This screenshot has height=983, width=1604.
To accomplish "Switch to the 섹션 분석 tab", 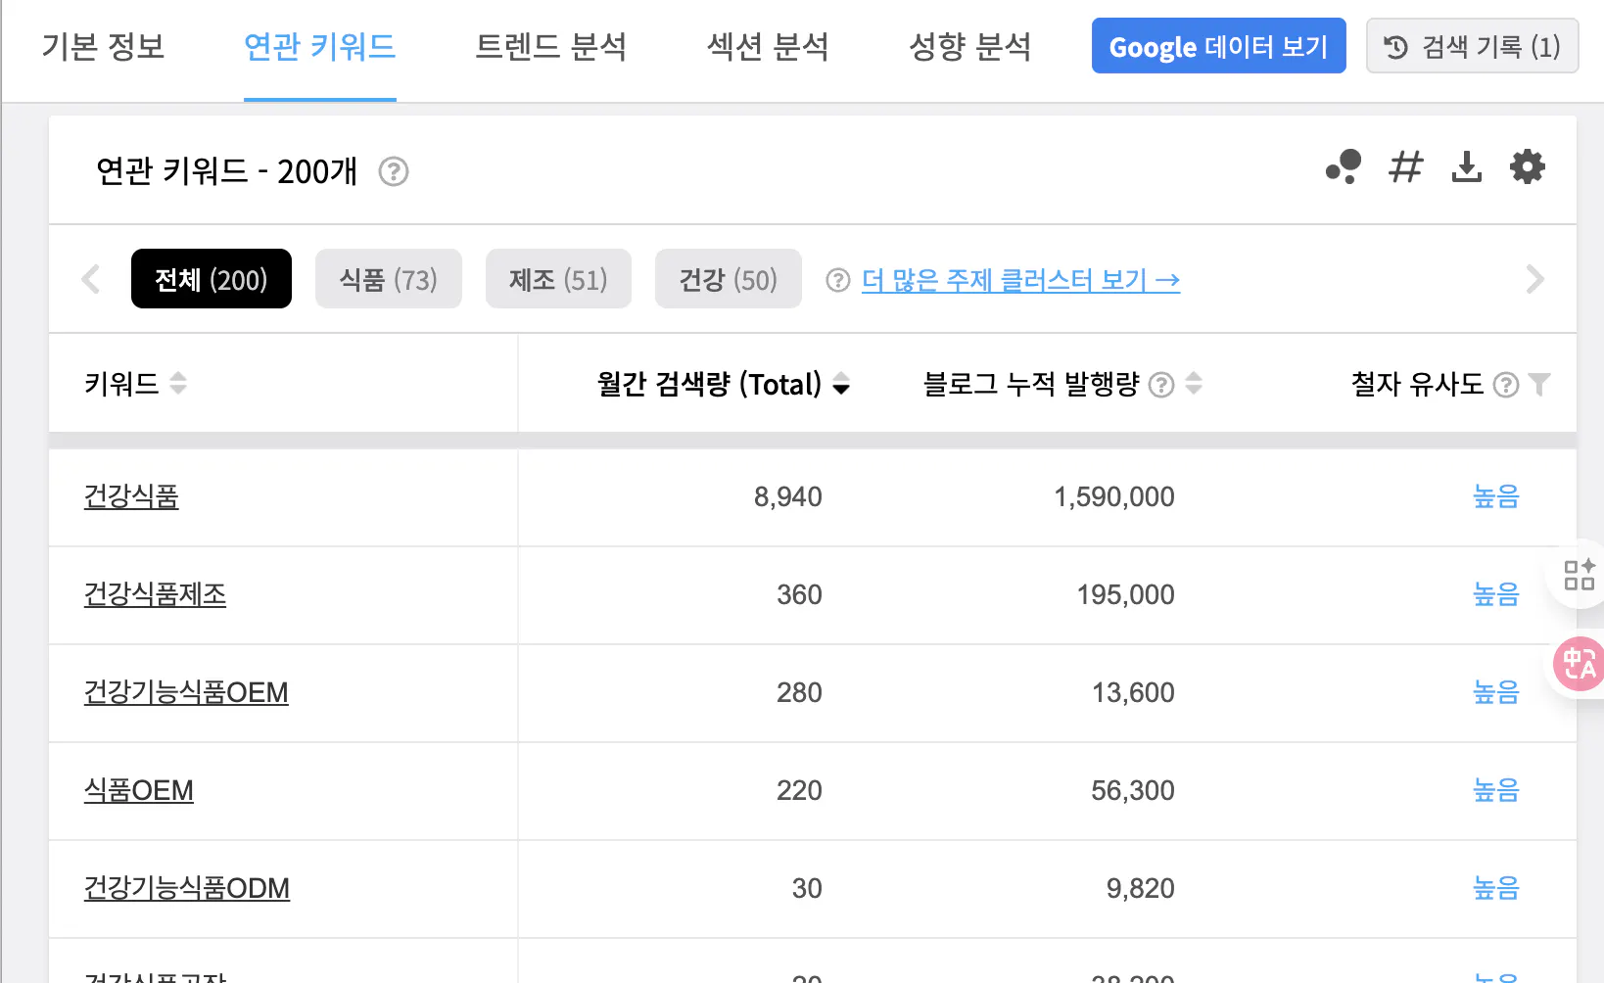I will (768, 47).
